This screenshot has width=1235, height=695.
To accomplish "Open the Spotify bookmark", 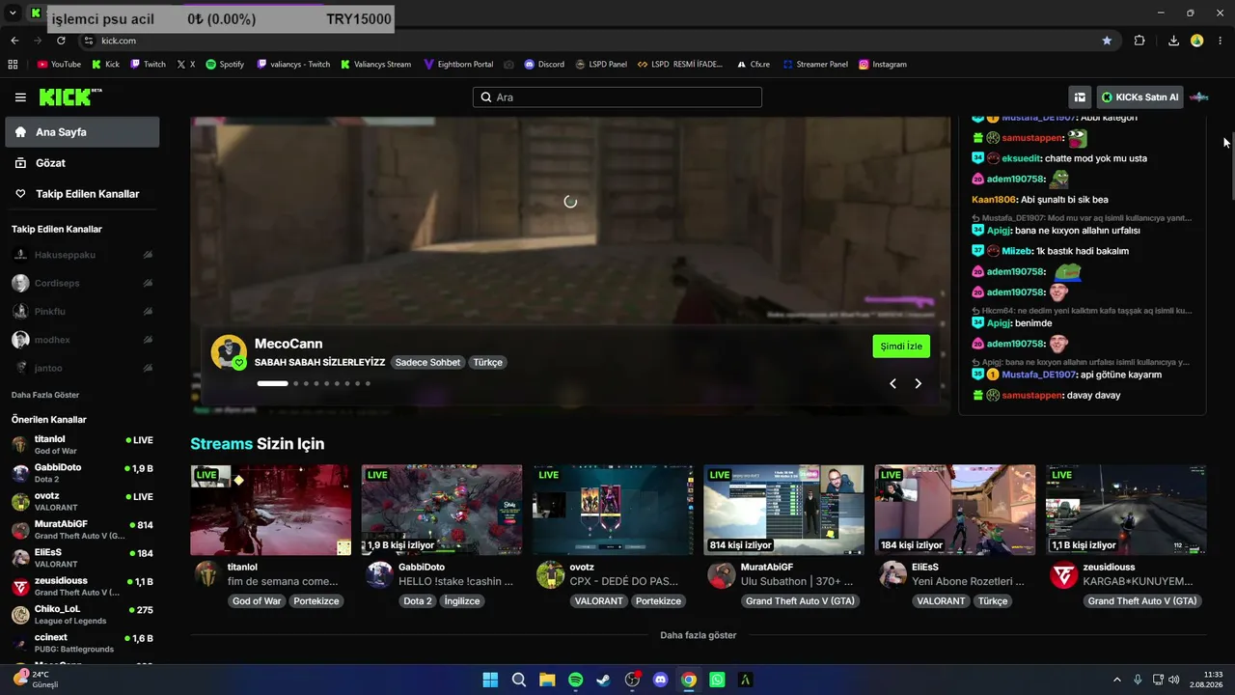I will (x=225, y=65).
